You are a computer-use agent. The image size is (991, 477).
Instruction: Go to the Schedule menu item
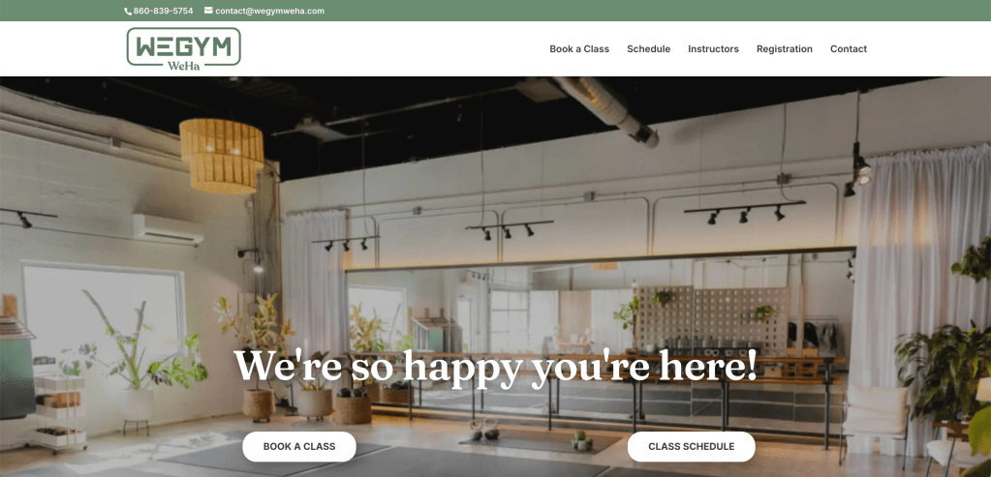click(x=648, y=48)
